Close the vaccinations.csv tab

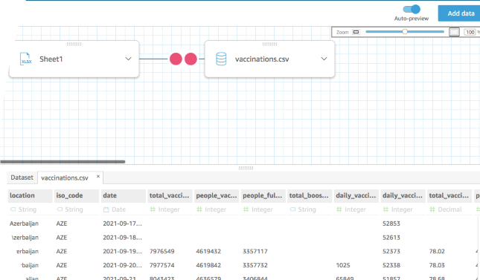98,176
